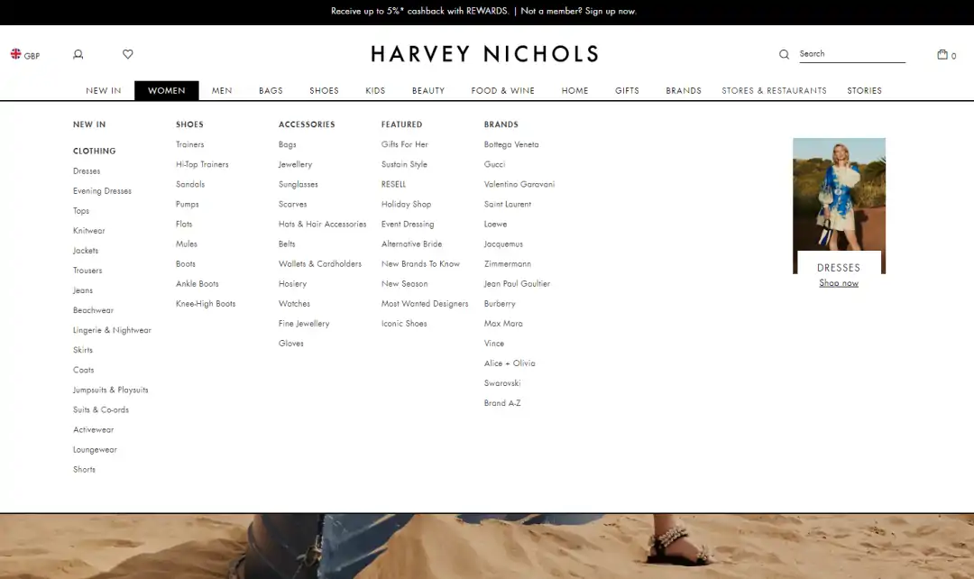974x579 pixels.
Task: Open the BAGS navigation menu
Action: pos(271,91)
